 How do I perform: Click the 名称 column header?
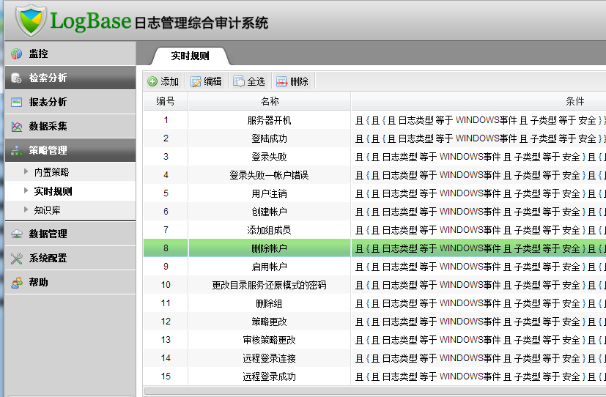270,101
